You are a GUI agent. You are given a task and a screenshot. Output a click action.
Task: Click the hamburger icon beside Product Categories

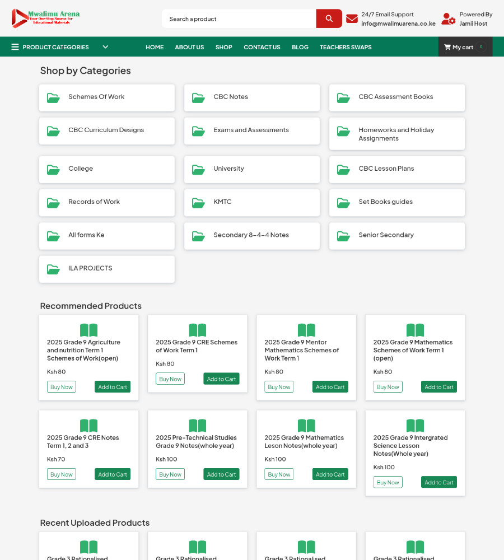(15, 47)
